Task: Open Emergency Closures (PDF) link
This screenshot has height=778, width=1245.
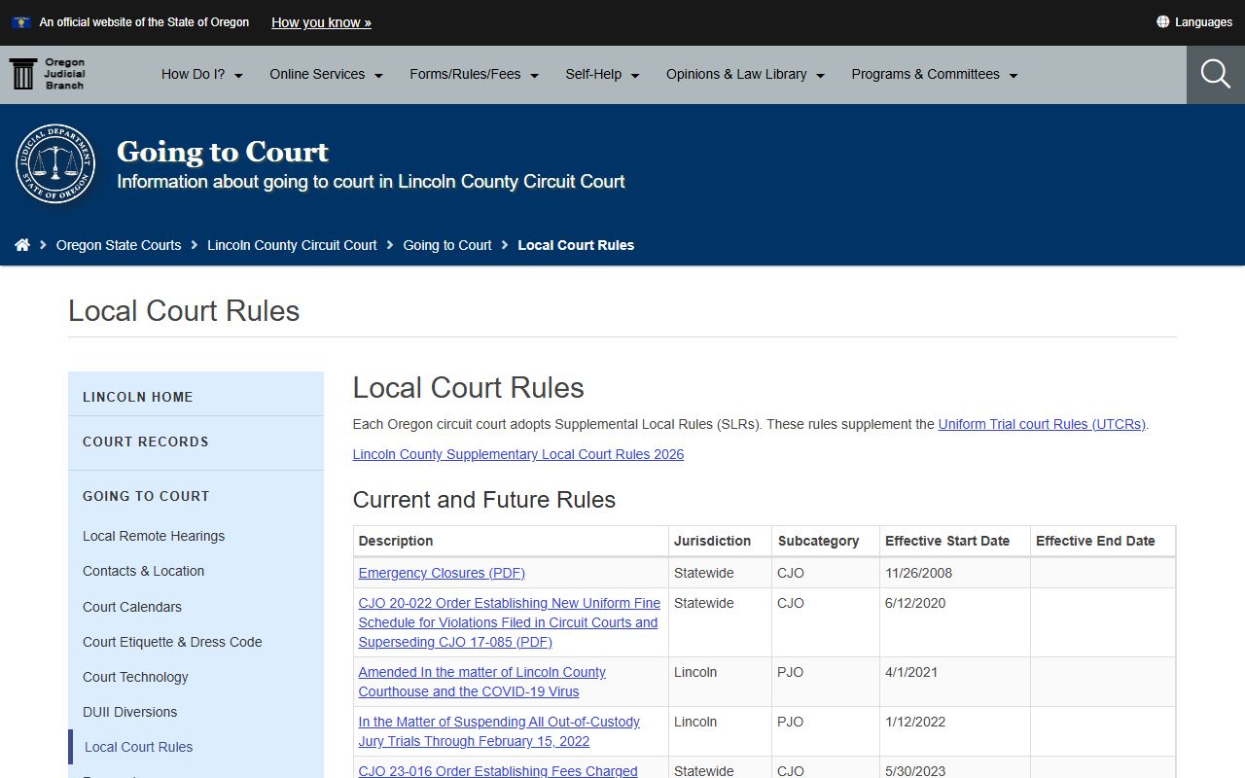Action: click(442, 573)
